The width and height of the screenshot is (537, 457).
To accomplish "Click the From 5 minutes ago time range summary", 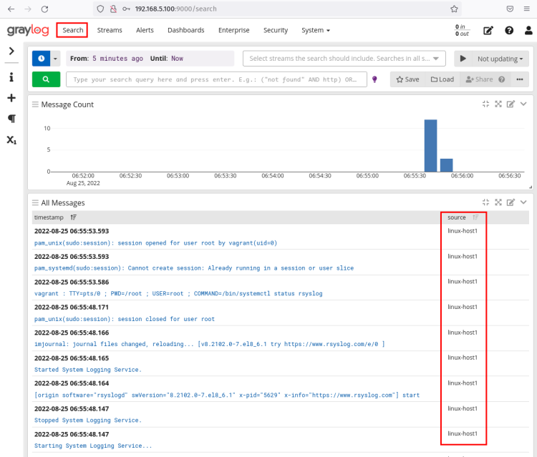I will coord(150,59).
